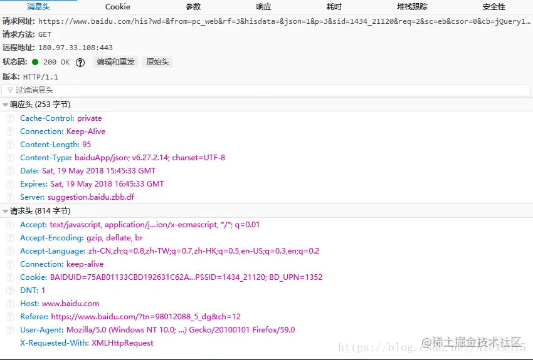Collapse the 请求头 (814 字节) section
533x360 pixels.
5,212
